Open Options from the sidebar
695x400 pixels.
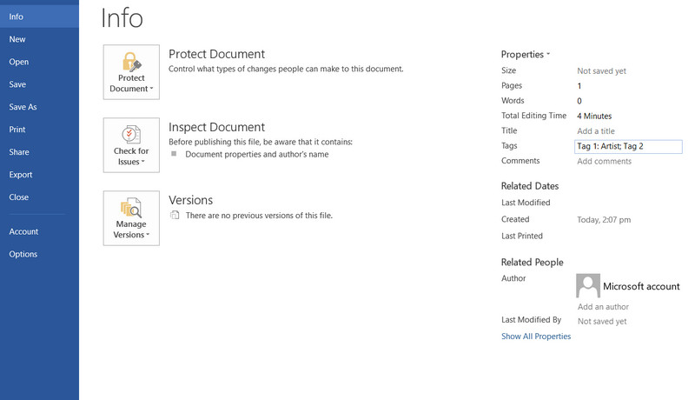[x=39, y=254]
